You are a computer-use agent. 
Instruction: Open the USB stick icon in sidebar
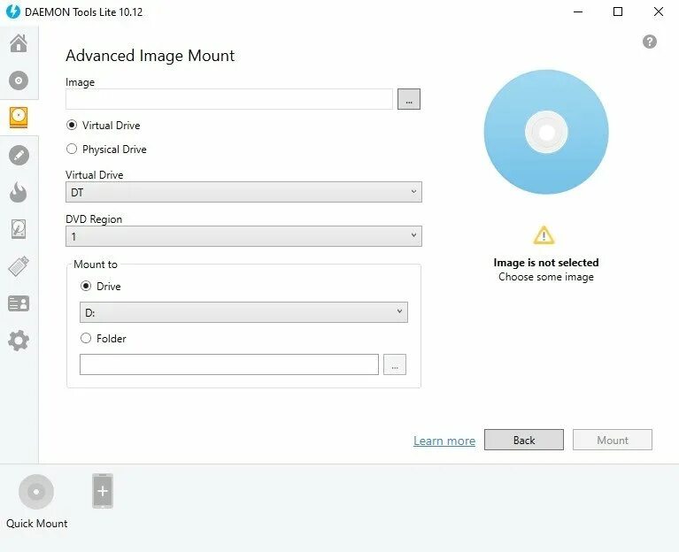[x=19, y=266]
